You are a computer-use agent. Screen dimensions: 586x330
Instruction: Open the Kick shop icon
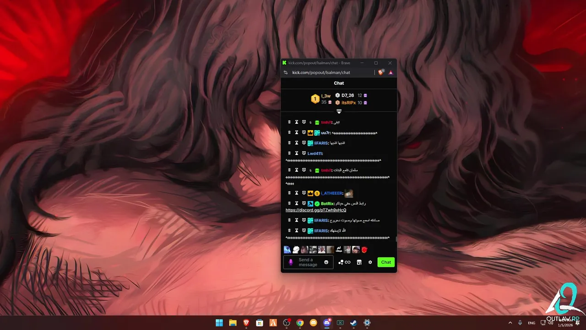point(359,262)
